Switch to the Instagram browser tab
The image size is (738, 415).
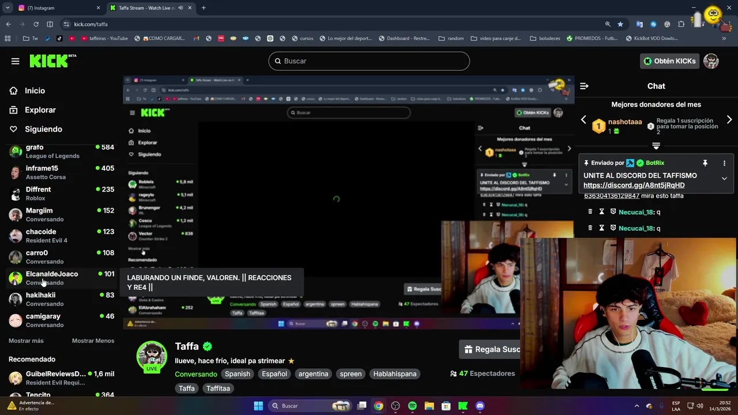(x=57, y=8)
